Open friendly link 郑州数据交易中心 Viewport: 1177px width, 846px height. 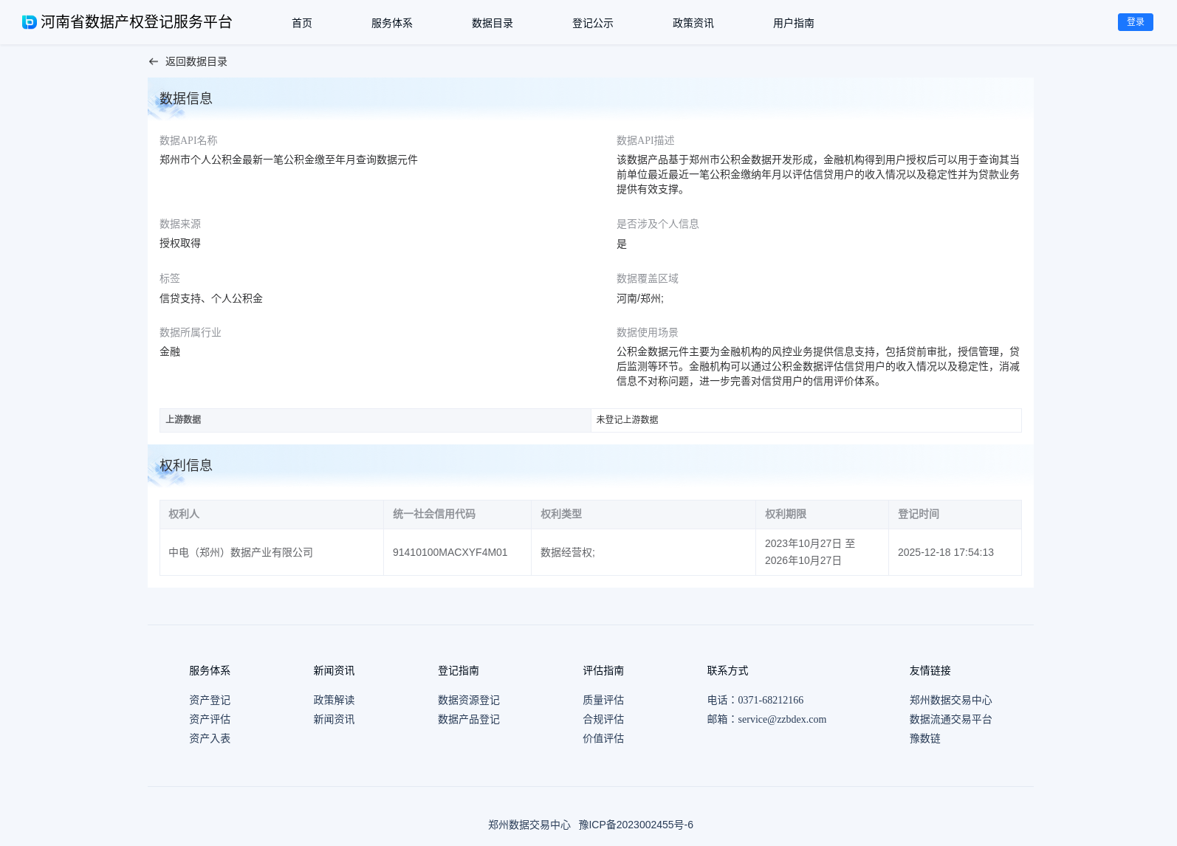coord(951,700)
